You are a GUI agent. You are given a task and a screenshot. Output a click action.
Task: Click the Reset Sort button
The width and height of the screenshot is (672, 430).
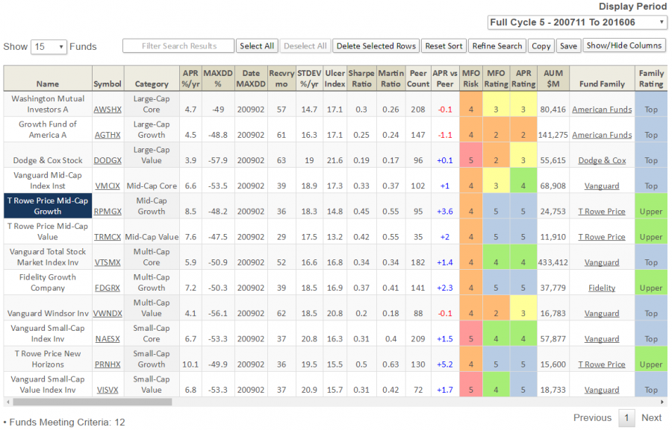pos(444,46)
